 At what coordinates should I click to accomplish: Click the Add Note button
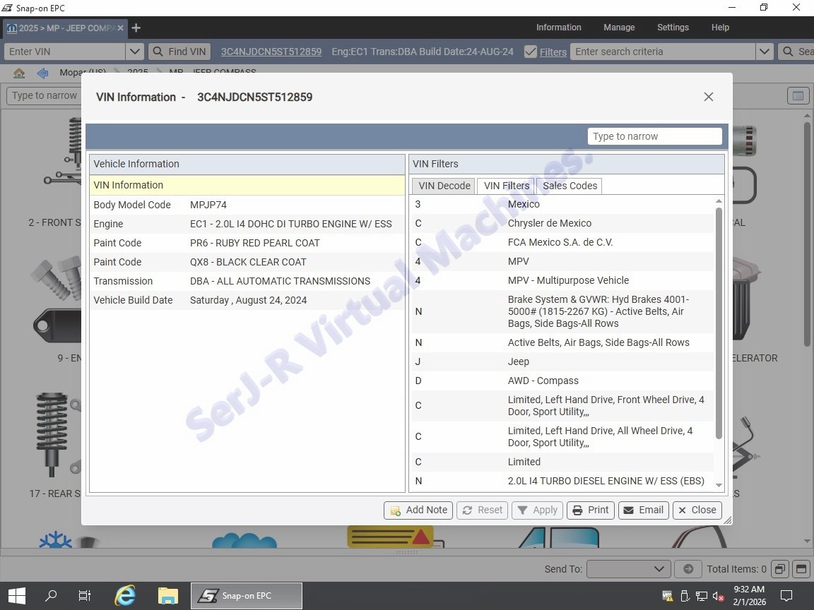tap(418, 510)
